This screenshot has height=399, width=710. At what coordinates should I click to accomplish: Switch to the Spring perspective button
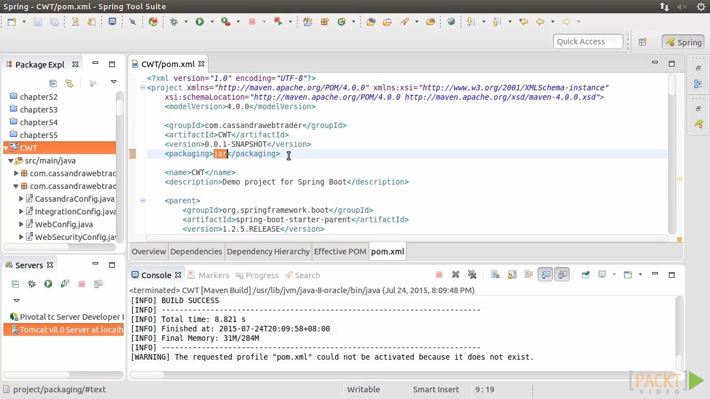(x=684, y=42)
